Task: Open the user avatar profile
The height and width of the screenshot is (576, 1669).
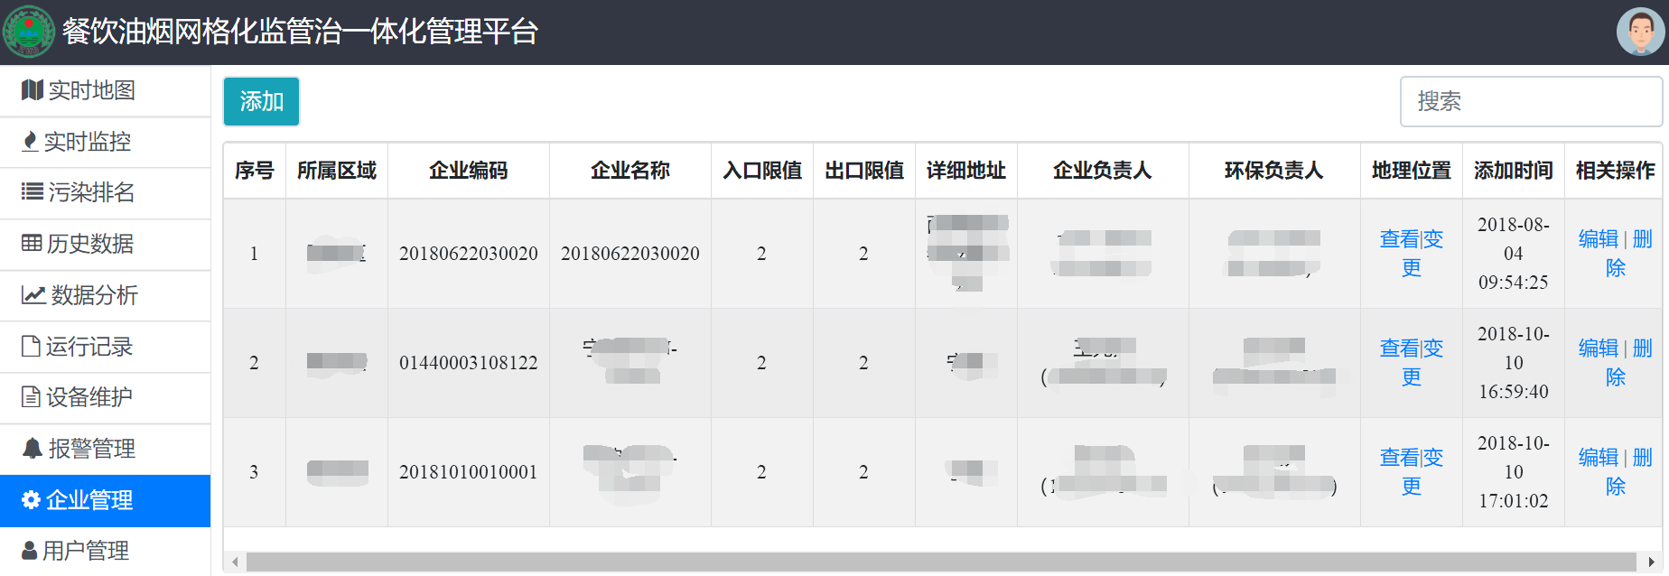Action: coord(1639,32)
